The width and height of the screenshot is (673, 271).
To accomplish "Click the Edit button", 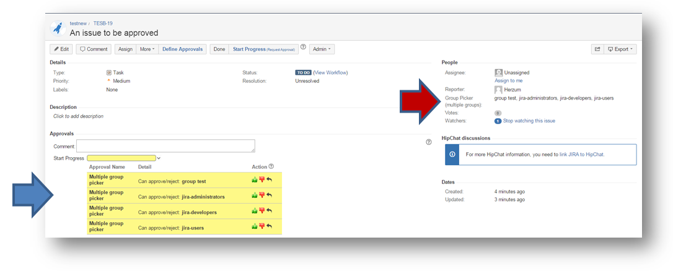I will click(61, 49).
